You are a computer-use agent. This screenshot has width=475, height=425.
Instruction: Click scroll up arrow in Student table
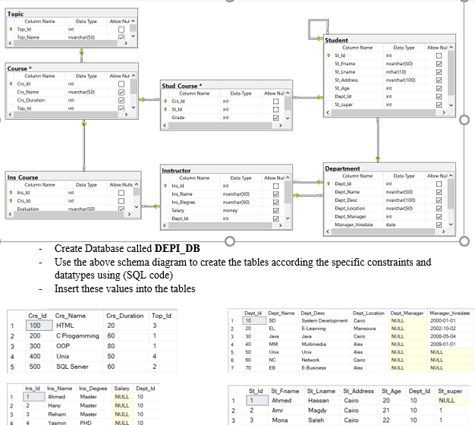(451, 48)
